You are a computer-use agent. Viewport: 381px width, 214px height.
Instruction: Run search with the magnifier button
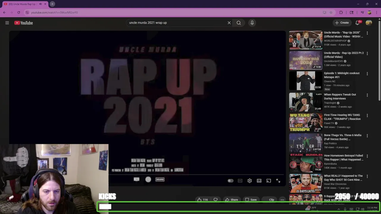pyautogui.click(x=239, y=23)
